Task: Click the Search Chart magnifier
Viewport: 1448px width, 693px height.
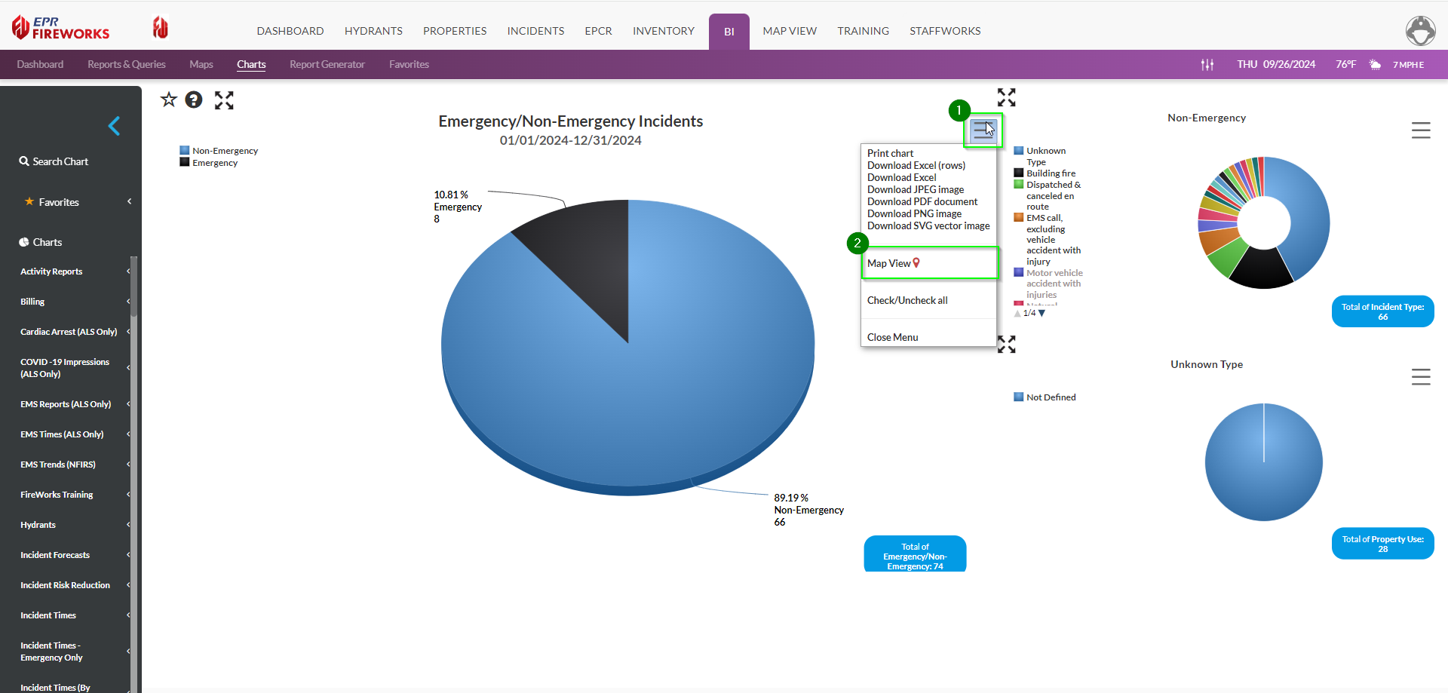Action: (x=25, y=161)
